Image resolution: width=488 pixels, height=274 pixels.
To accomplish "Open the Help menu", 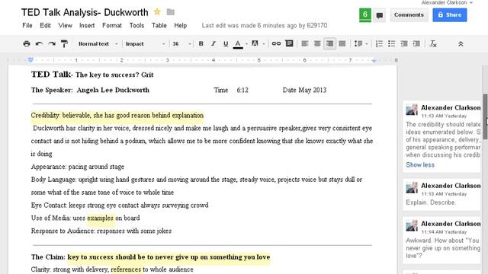I will pyautogui.click(x=180, y=25).
